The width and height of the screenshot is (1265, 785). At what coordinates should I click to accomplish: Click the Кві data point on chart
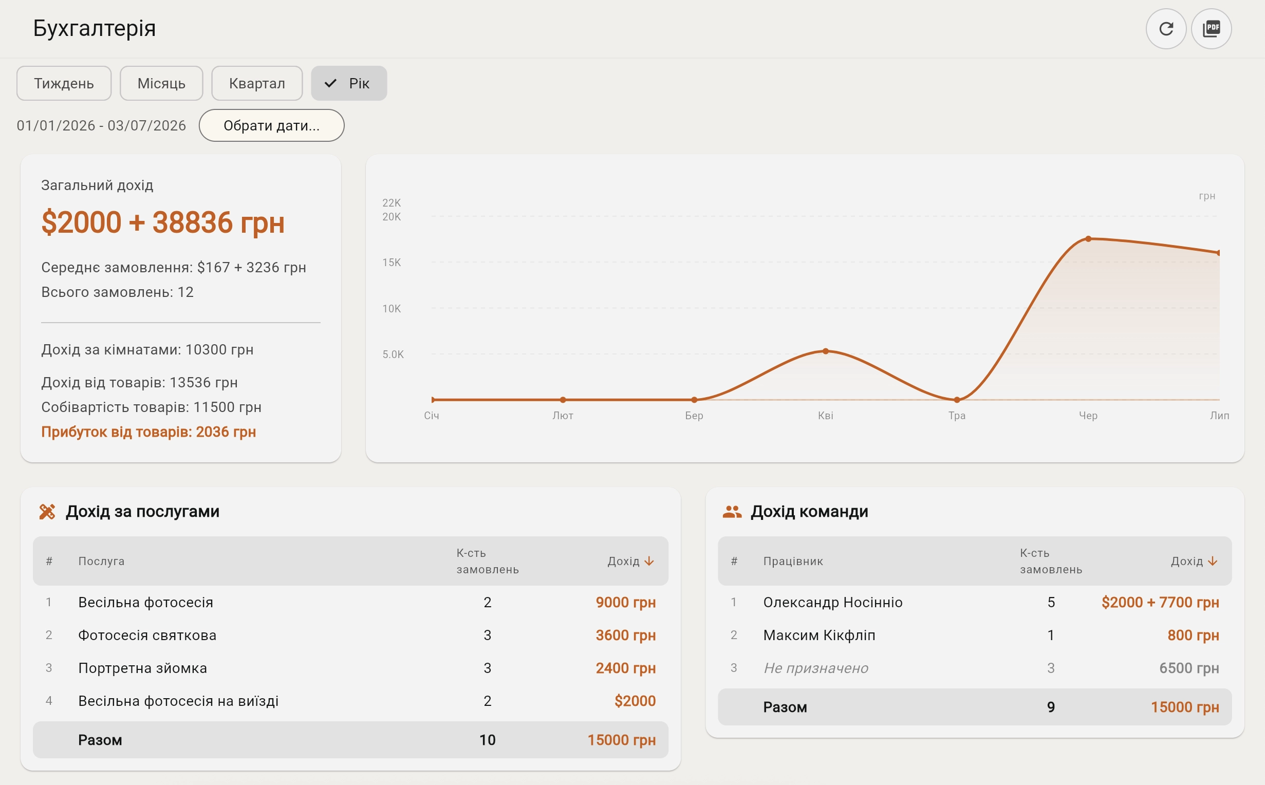[825, 351]
